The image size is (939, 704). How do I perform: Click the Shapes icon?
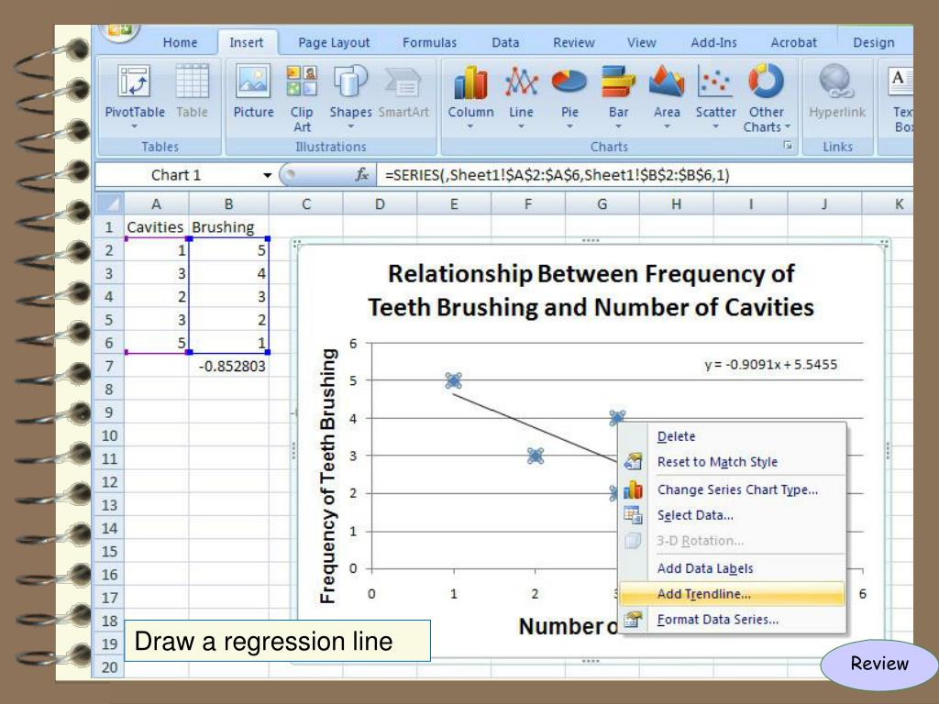(x=350, y=83)
